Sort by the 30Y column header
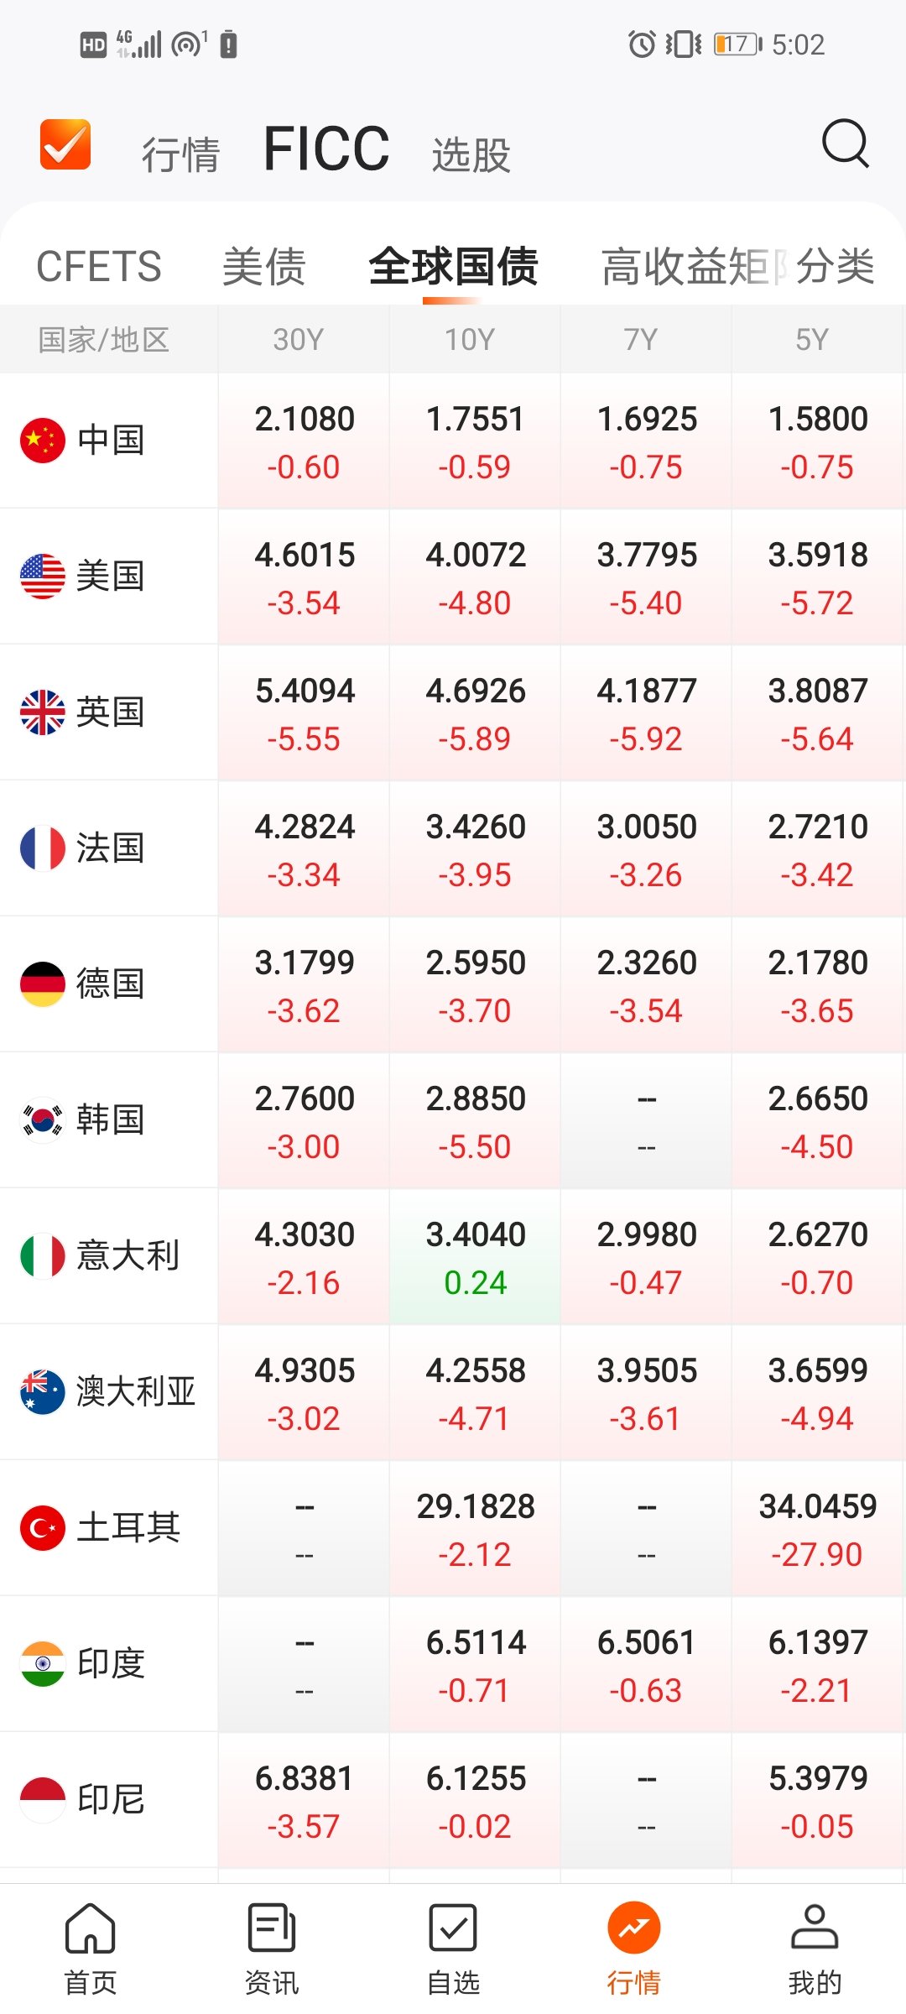Screen dimensions: 906x2014 click(299, 340)
